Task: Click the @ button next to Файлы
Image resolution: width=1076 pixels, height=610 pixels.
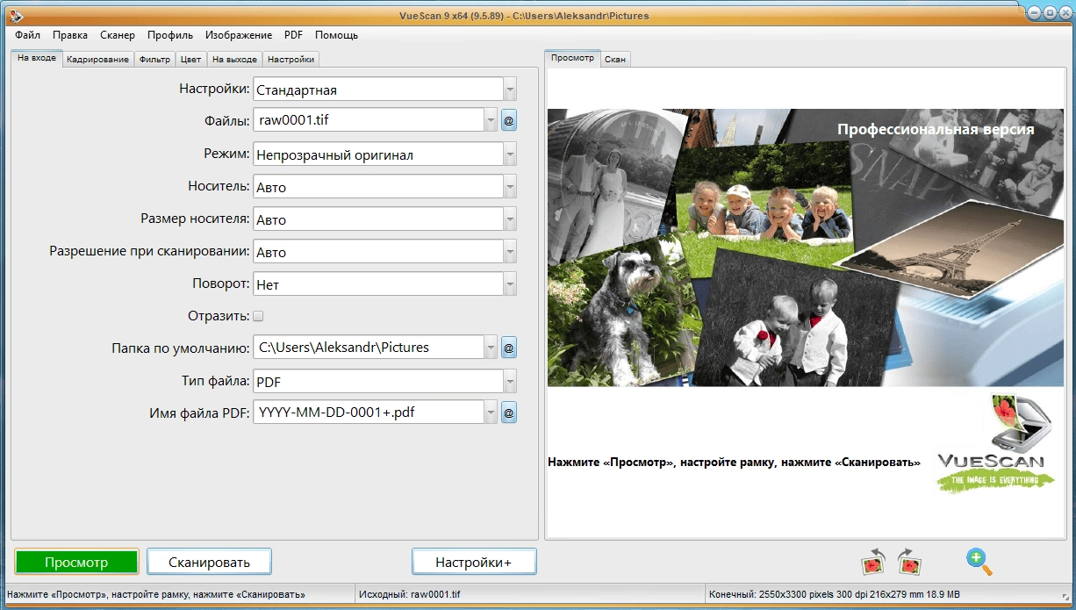Action: (509, 120)
